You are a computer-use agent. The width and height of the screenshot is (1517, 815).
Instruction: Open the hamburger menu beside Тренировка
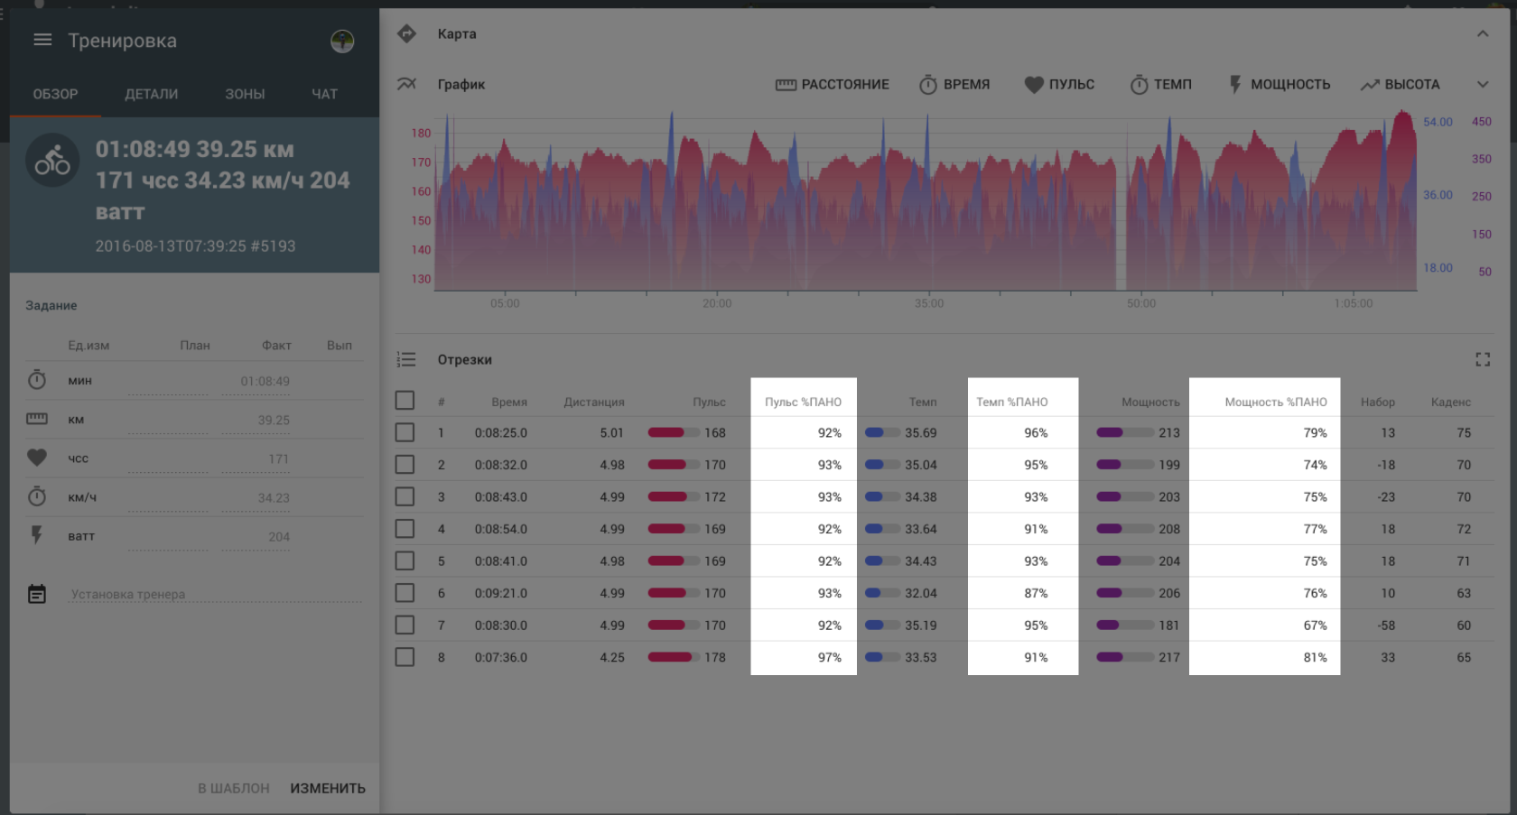(42, 41)
